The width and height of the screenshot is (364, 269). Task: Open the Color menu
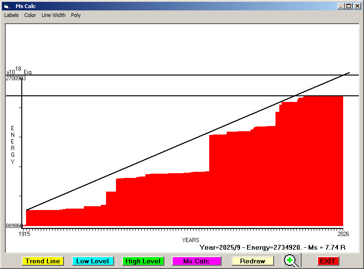click(30, 15)
